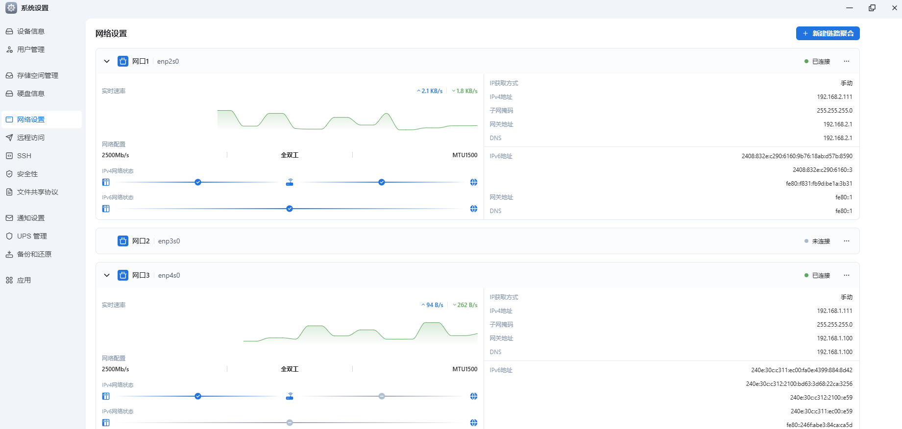Viewport: 902px width, 429px height.
Task: Click the 网口3 network port icon
Action: coord(123,275)
